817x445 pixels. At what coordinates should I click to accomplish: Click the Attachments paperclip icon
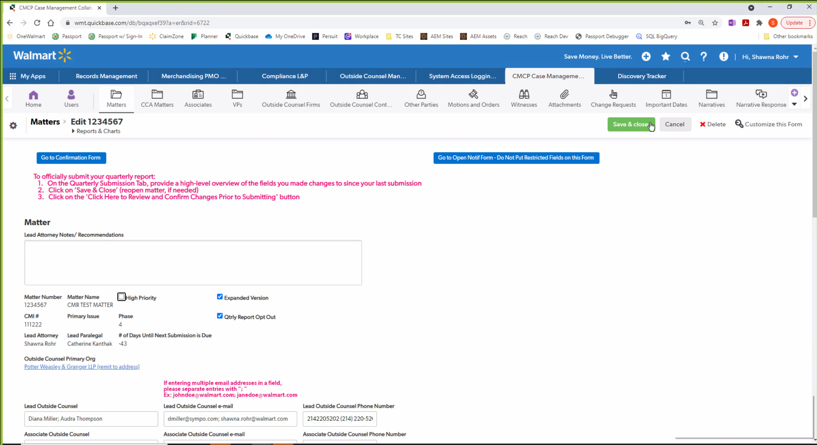pos(564,94)
